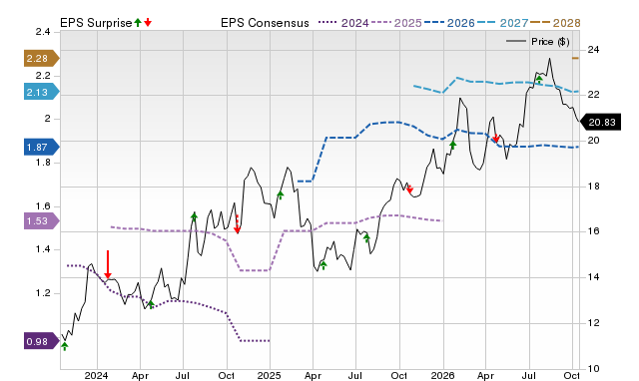Screen dimensions: 639x381
Task: Click the red down arrow in the EPS Surprise legend
Action: [x=148, y=22]
